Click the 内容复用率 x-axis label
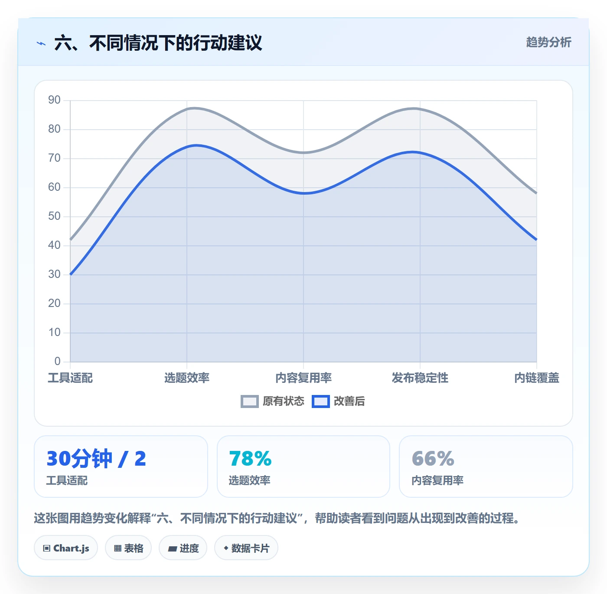Image resolution: width=607 pixels, height=594 pixels. 303,378
